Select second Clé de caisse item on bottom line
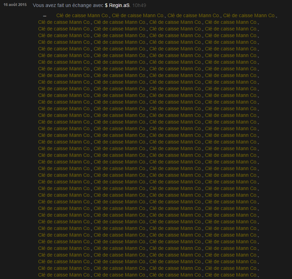The image size is (292, 279). (x=120, y=275)
